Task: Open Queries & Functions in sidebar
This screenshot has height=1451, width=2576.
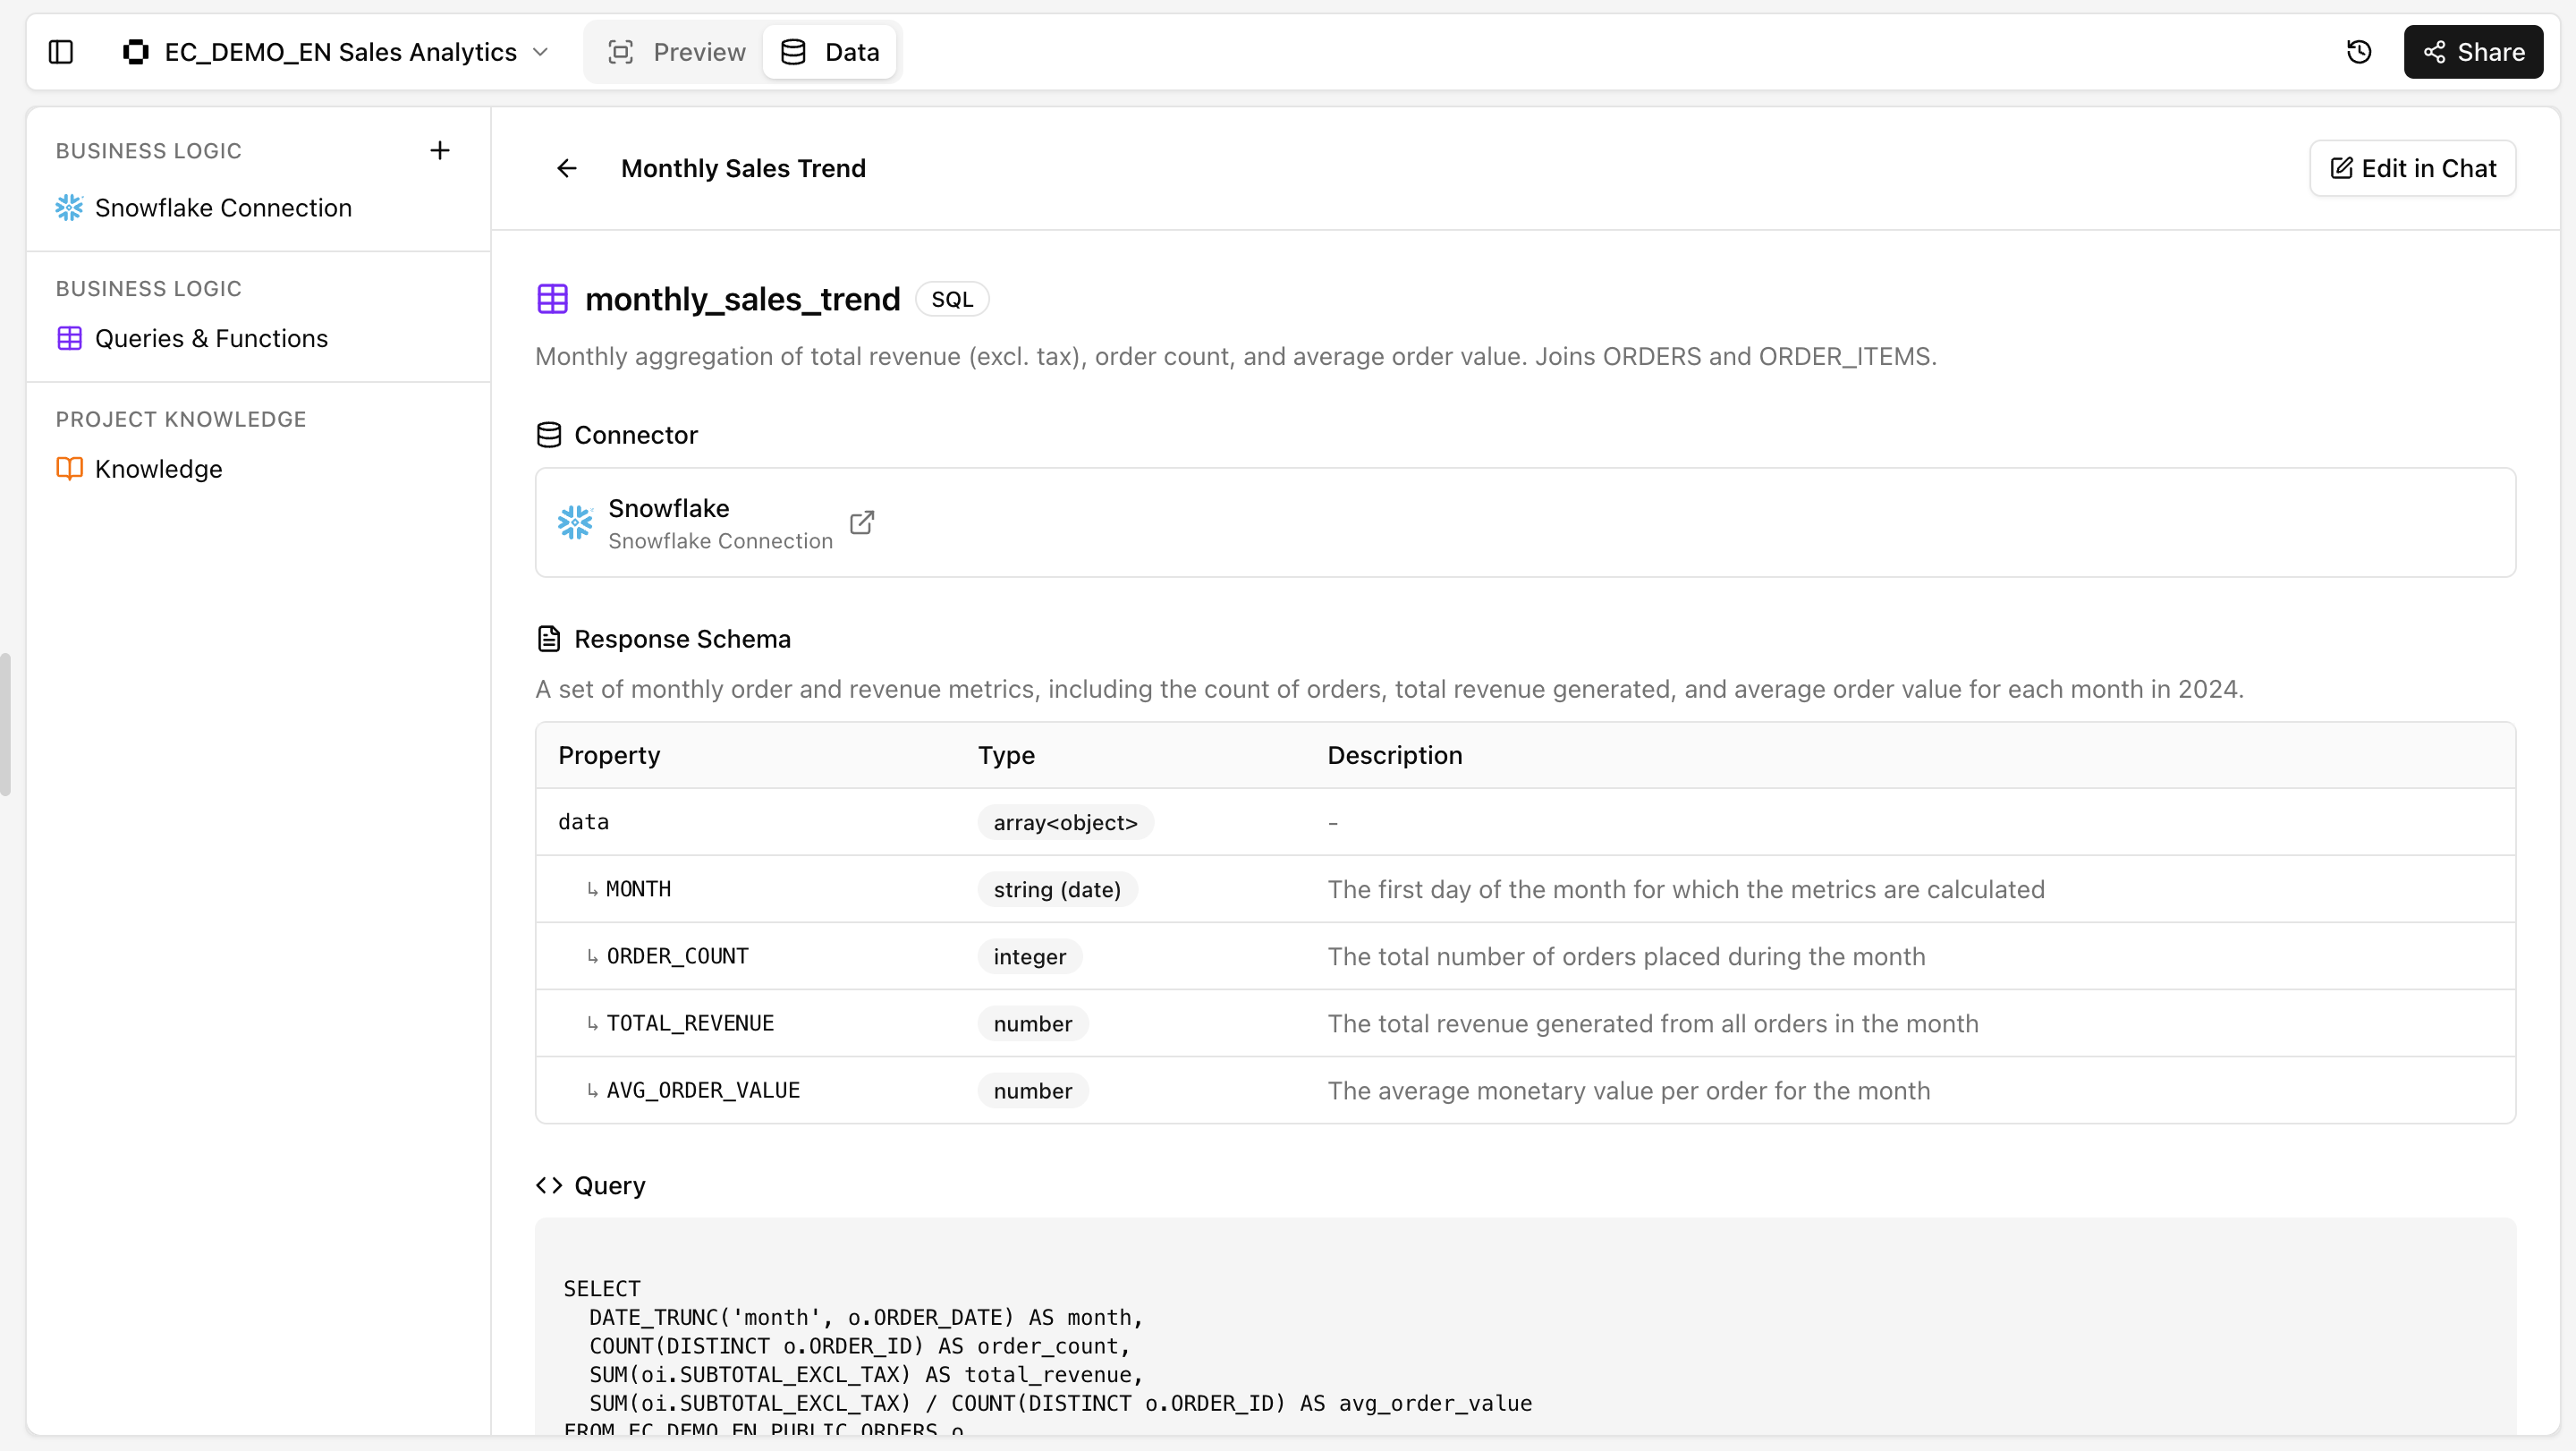Action: click(211, 339)
